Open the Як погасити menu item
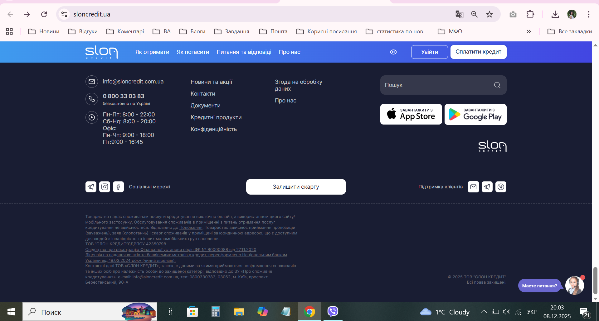599x321 pixels. (x=193, y=52)
